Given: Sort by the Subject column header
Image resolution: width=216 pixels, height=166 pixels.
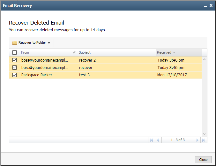Looking at the screenshot, I should pyautogui.click(x=85, y=52).
